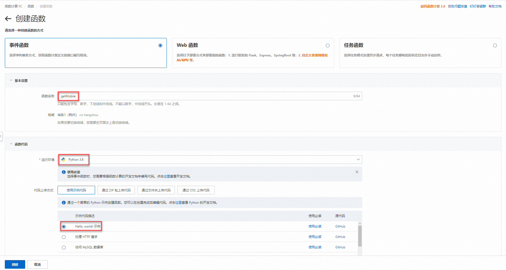Viewport: 506px width, 270px height.
Task: Open 自助问题排查 link
Action: point(458,6)
